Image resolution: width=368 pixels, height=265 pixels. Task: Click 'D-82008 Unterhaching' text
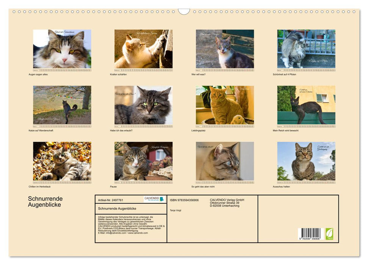[225, 206]
